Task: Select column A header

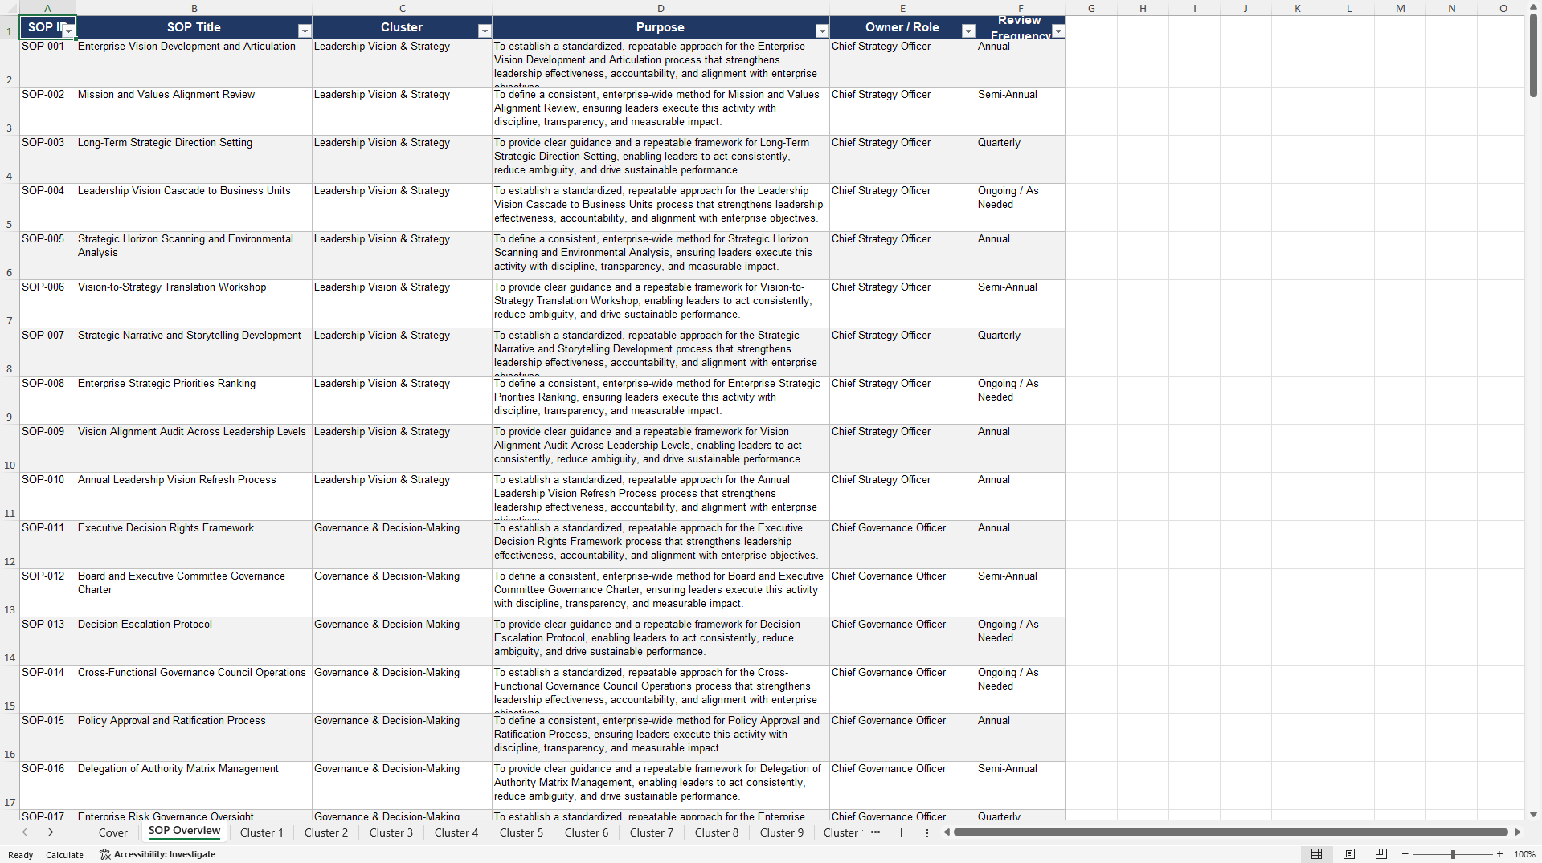Action: (x=47, y=8)
